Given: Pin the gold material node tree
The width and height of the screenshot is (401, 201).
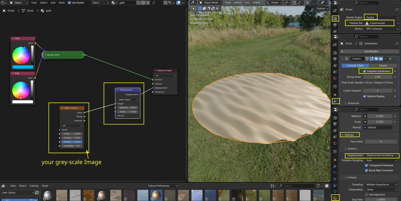Looking at the screenshot, I should pyautogui.click(x=154, y=3).
